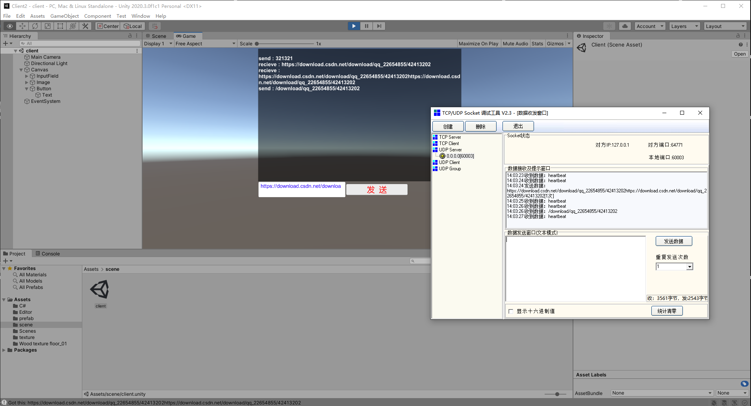This screenshot has height=406, width=751.
Task: Toggle the grid snapping toolbar icon
Action: (155, 26)
